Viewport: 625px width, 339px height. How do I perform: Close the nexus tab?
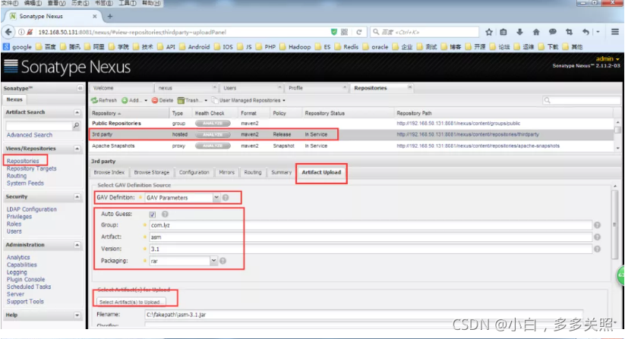[214, 87]
